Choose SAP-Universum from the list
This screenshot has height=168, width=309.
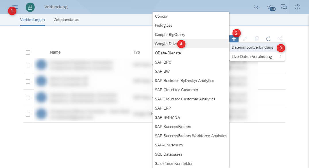tap(191, 145)
